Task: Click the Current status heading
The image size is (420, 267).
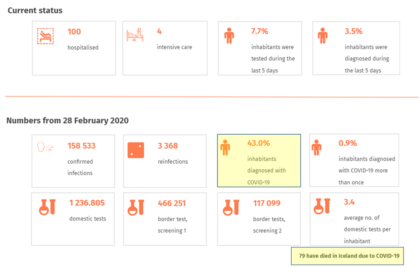Action: [x=35, y=10]
